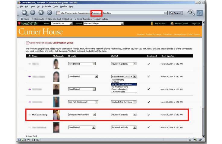Open the We Met dropdown in the We Talk Occasionally row
This screenshot has height=144, width=222.
coord(124,102)
